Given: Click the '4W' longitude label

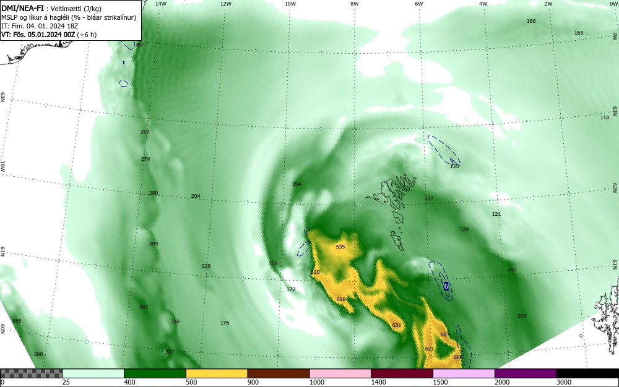Looking at the screenshot, I should click(x=483, y=4).
